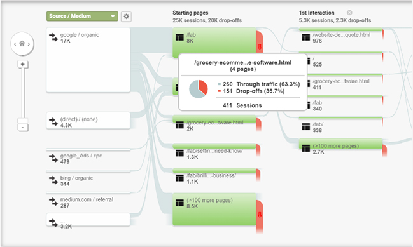The image size is (413, 247).
Task: Open the Source / Medium dimension dropdown
Action: pos(82,17)
